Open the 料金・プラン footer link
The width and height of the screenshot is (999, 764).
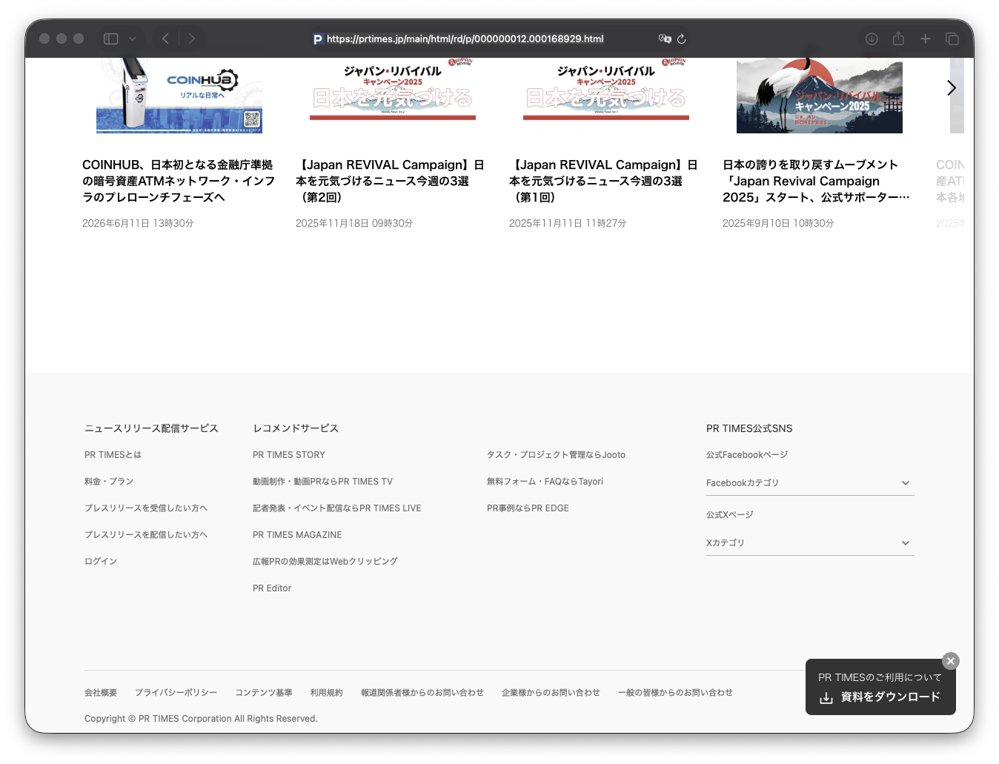(x=109, y=482)
